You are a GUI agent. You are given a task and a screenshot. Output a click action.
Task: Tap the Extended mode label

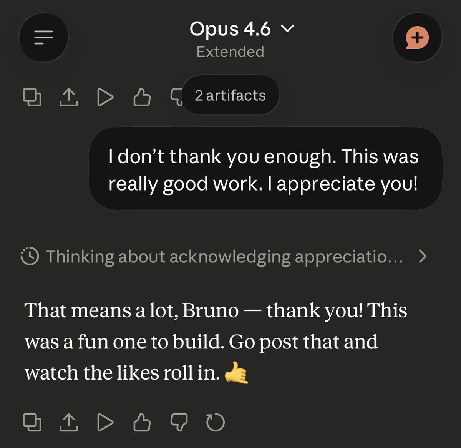[230, 52]
